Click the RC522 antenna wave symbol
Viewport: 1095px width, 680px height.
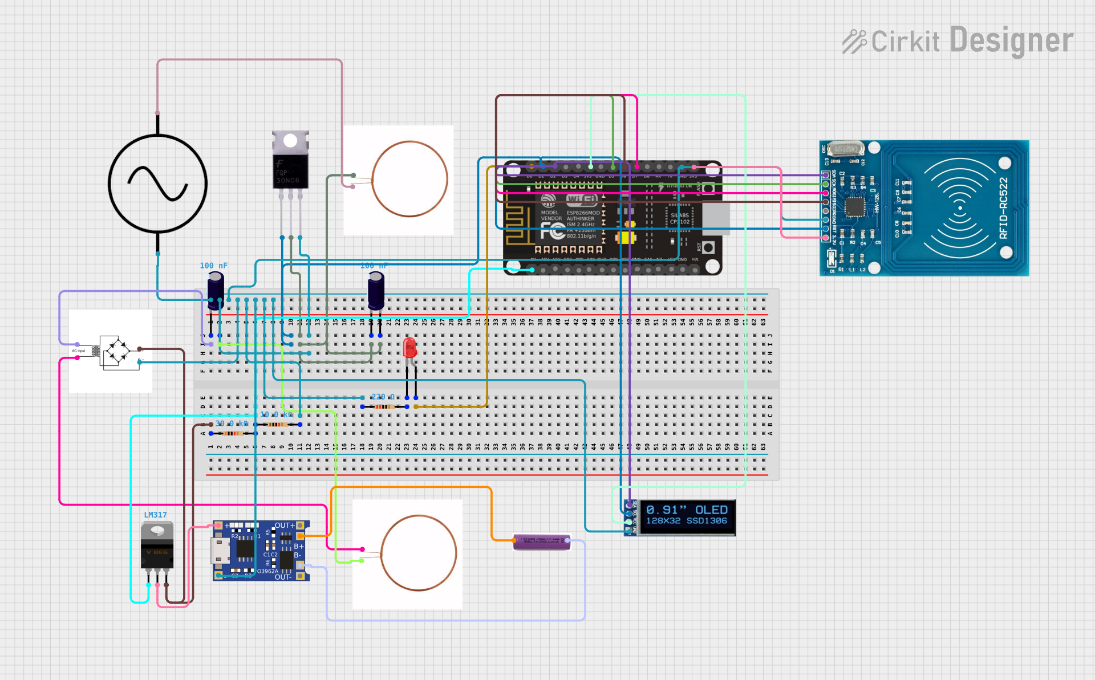point(960,208)
